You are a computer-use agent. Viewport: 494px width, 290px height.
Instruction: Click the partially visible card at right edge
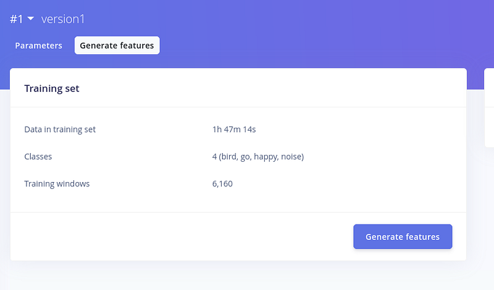click(489, 108)
